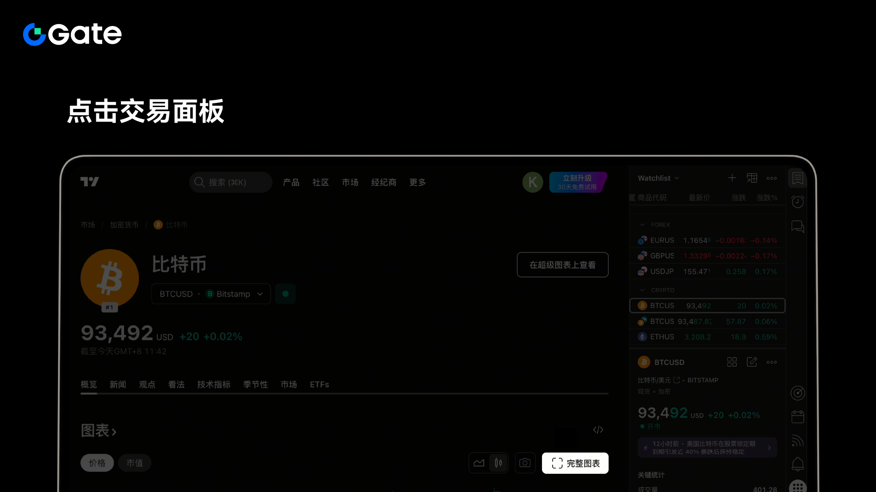Take a chart snapshot with camera icon
Image resolution: width=876 pixels, height=492 pixels.
point(525,463)
